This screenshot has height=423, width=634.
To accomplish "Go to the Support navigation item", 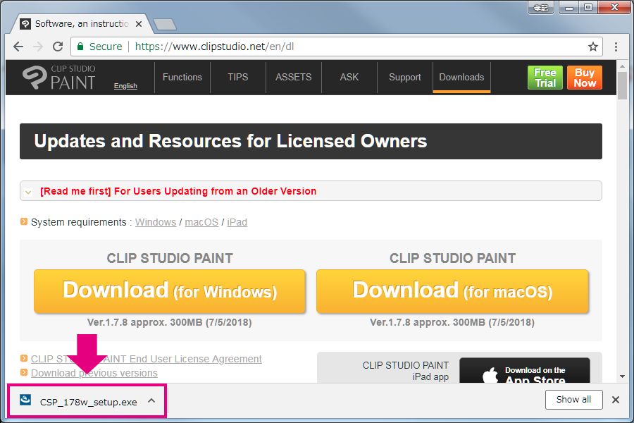I will [404, 78].
